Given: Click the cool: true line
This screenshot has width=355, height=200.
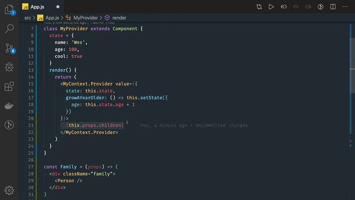Looking at the screenshot, I should pos(68,56).
